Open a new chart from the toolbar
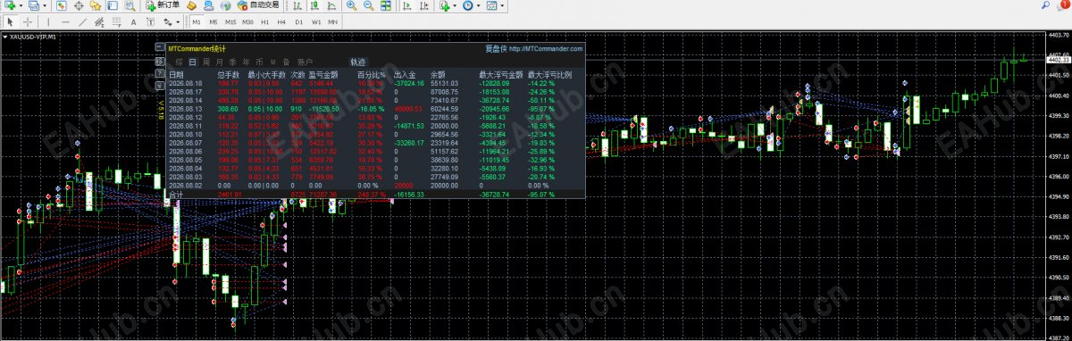 [10, 6]
